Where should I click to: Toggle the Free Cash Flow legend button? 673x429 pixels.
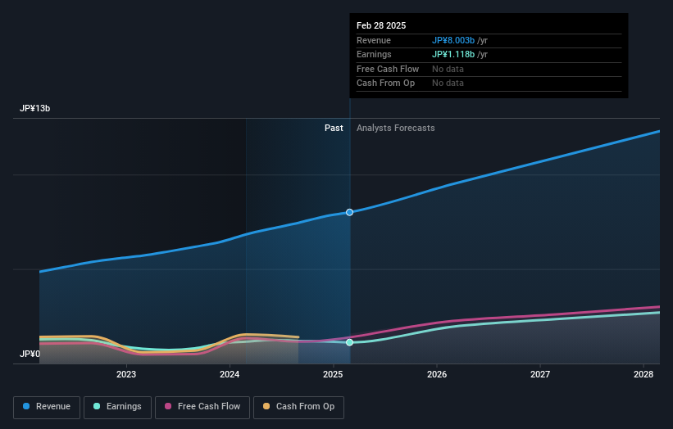202,407
